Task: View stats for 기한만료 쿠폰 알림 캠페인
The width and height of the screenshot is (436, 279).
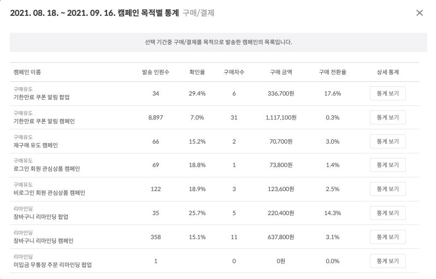Action: point(387,117)
